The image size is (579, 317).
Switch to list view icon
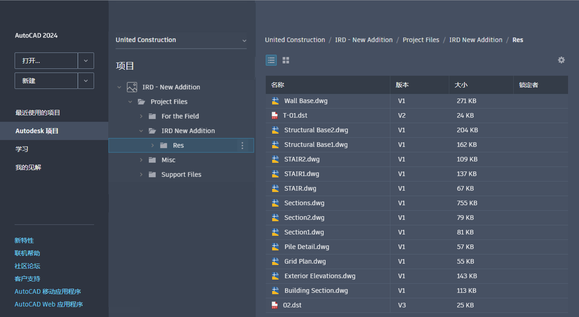[271, 60]
